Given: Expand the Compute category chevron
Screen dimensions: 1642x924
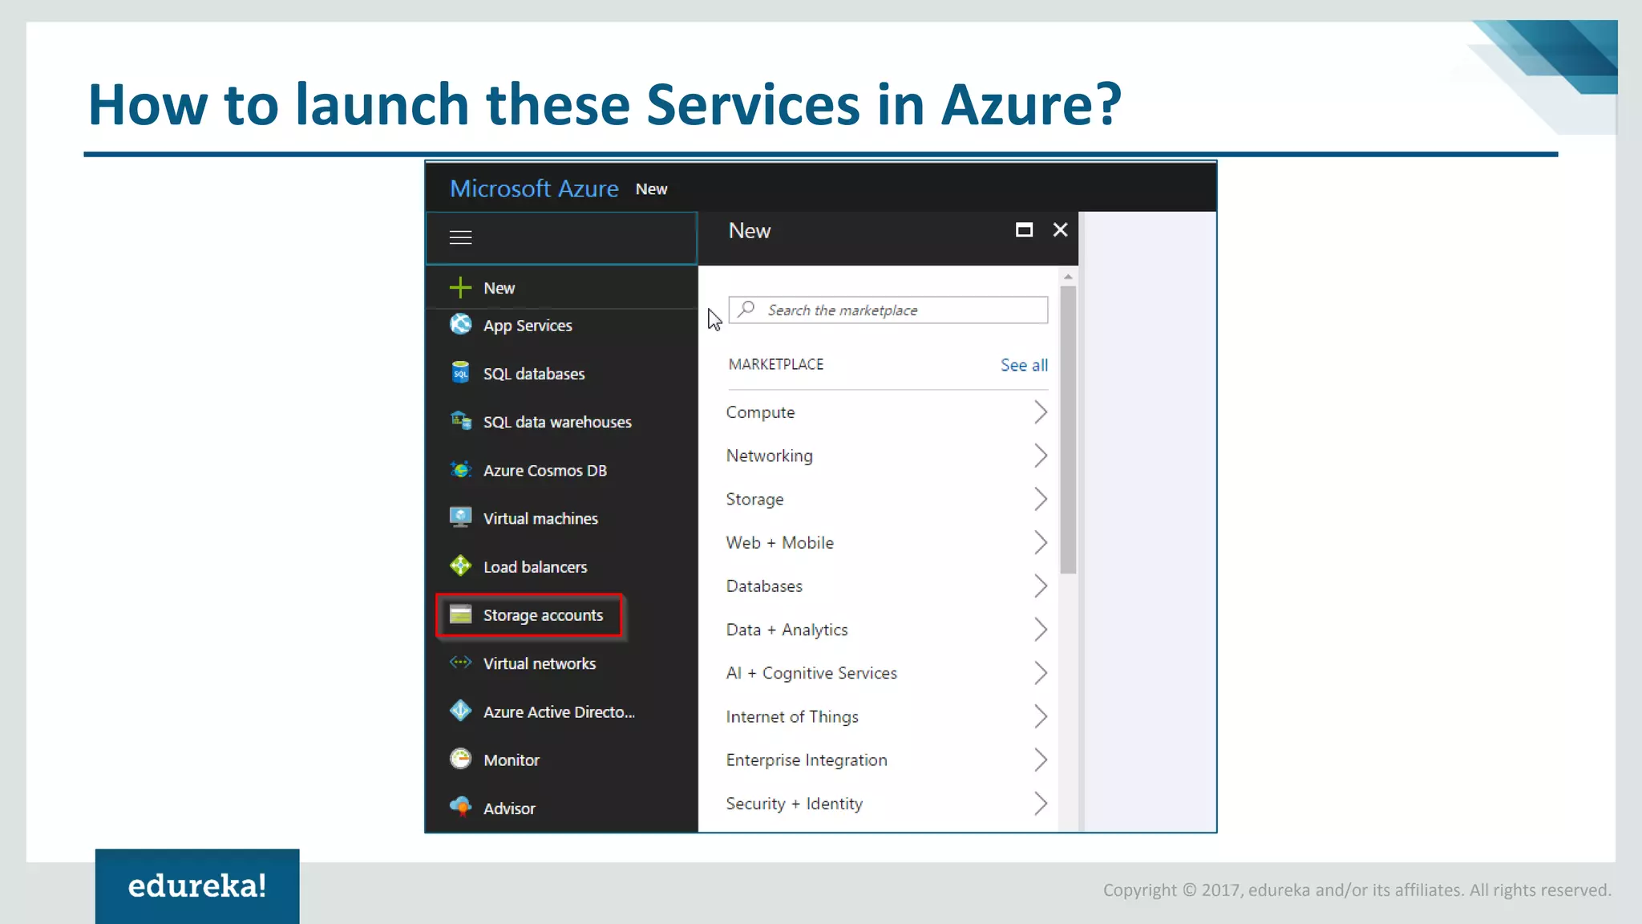Looking at the screenshot, I should click(1040, 412).
